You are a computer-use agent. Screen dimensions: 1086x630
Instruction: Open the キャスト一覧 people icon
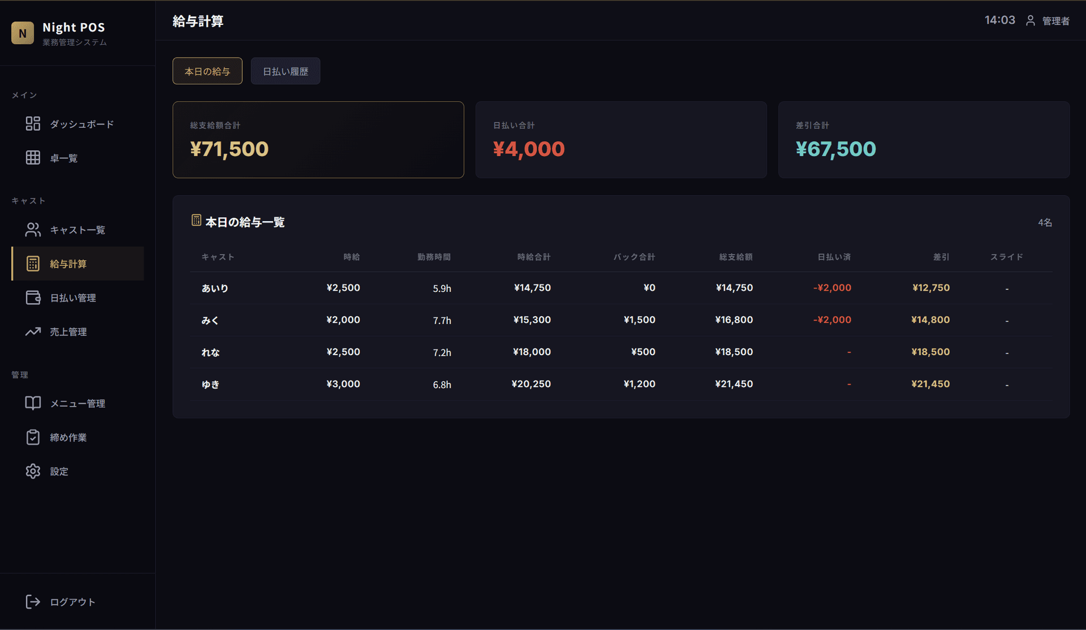[33, 230]
